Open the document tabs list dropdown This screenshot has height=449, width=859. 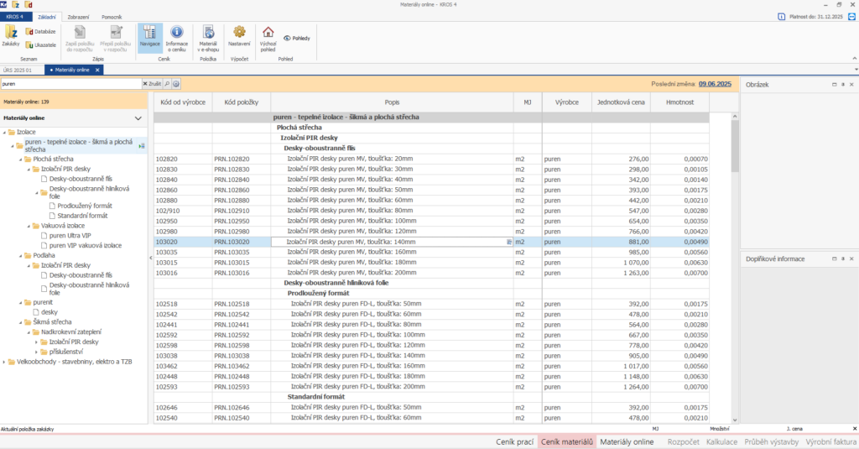point(856,70)
